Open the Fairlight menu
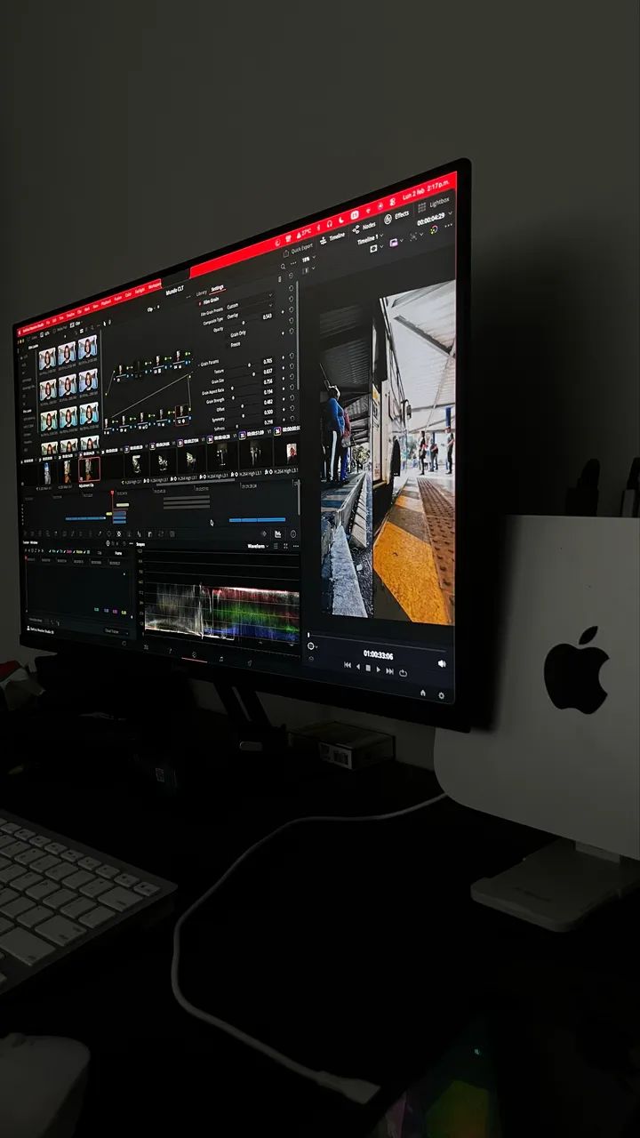This screenshot has width=640, height=1138. pyautogui.click(x=140, y=291)
